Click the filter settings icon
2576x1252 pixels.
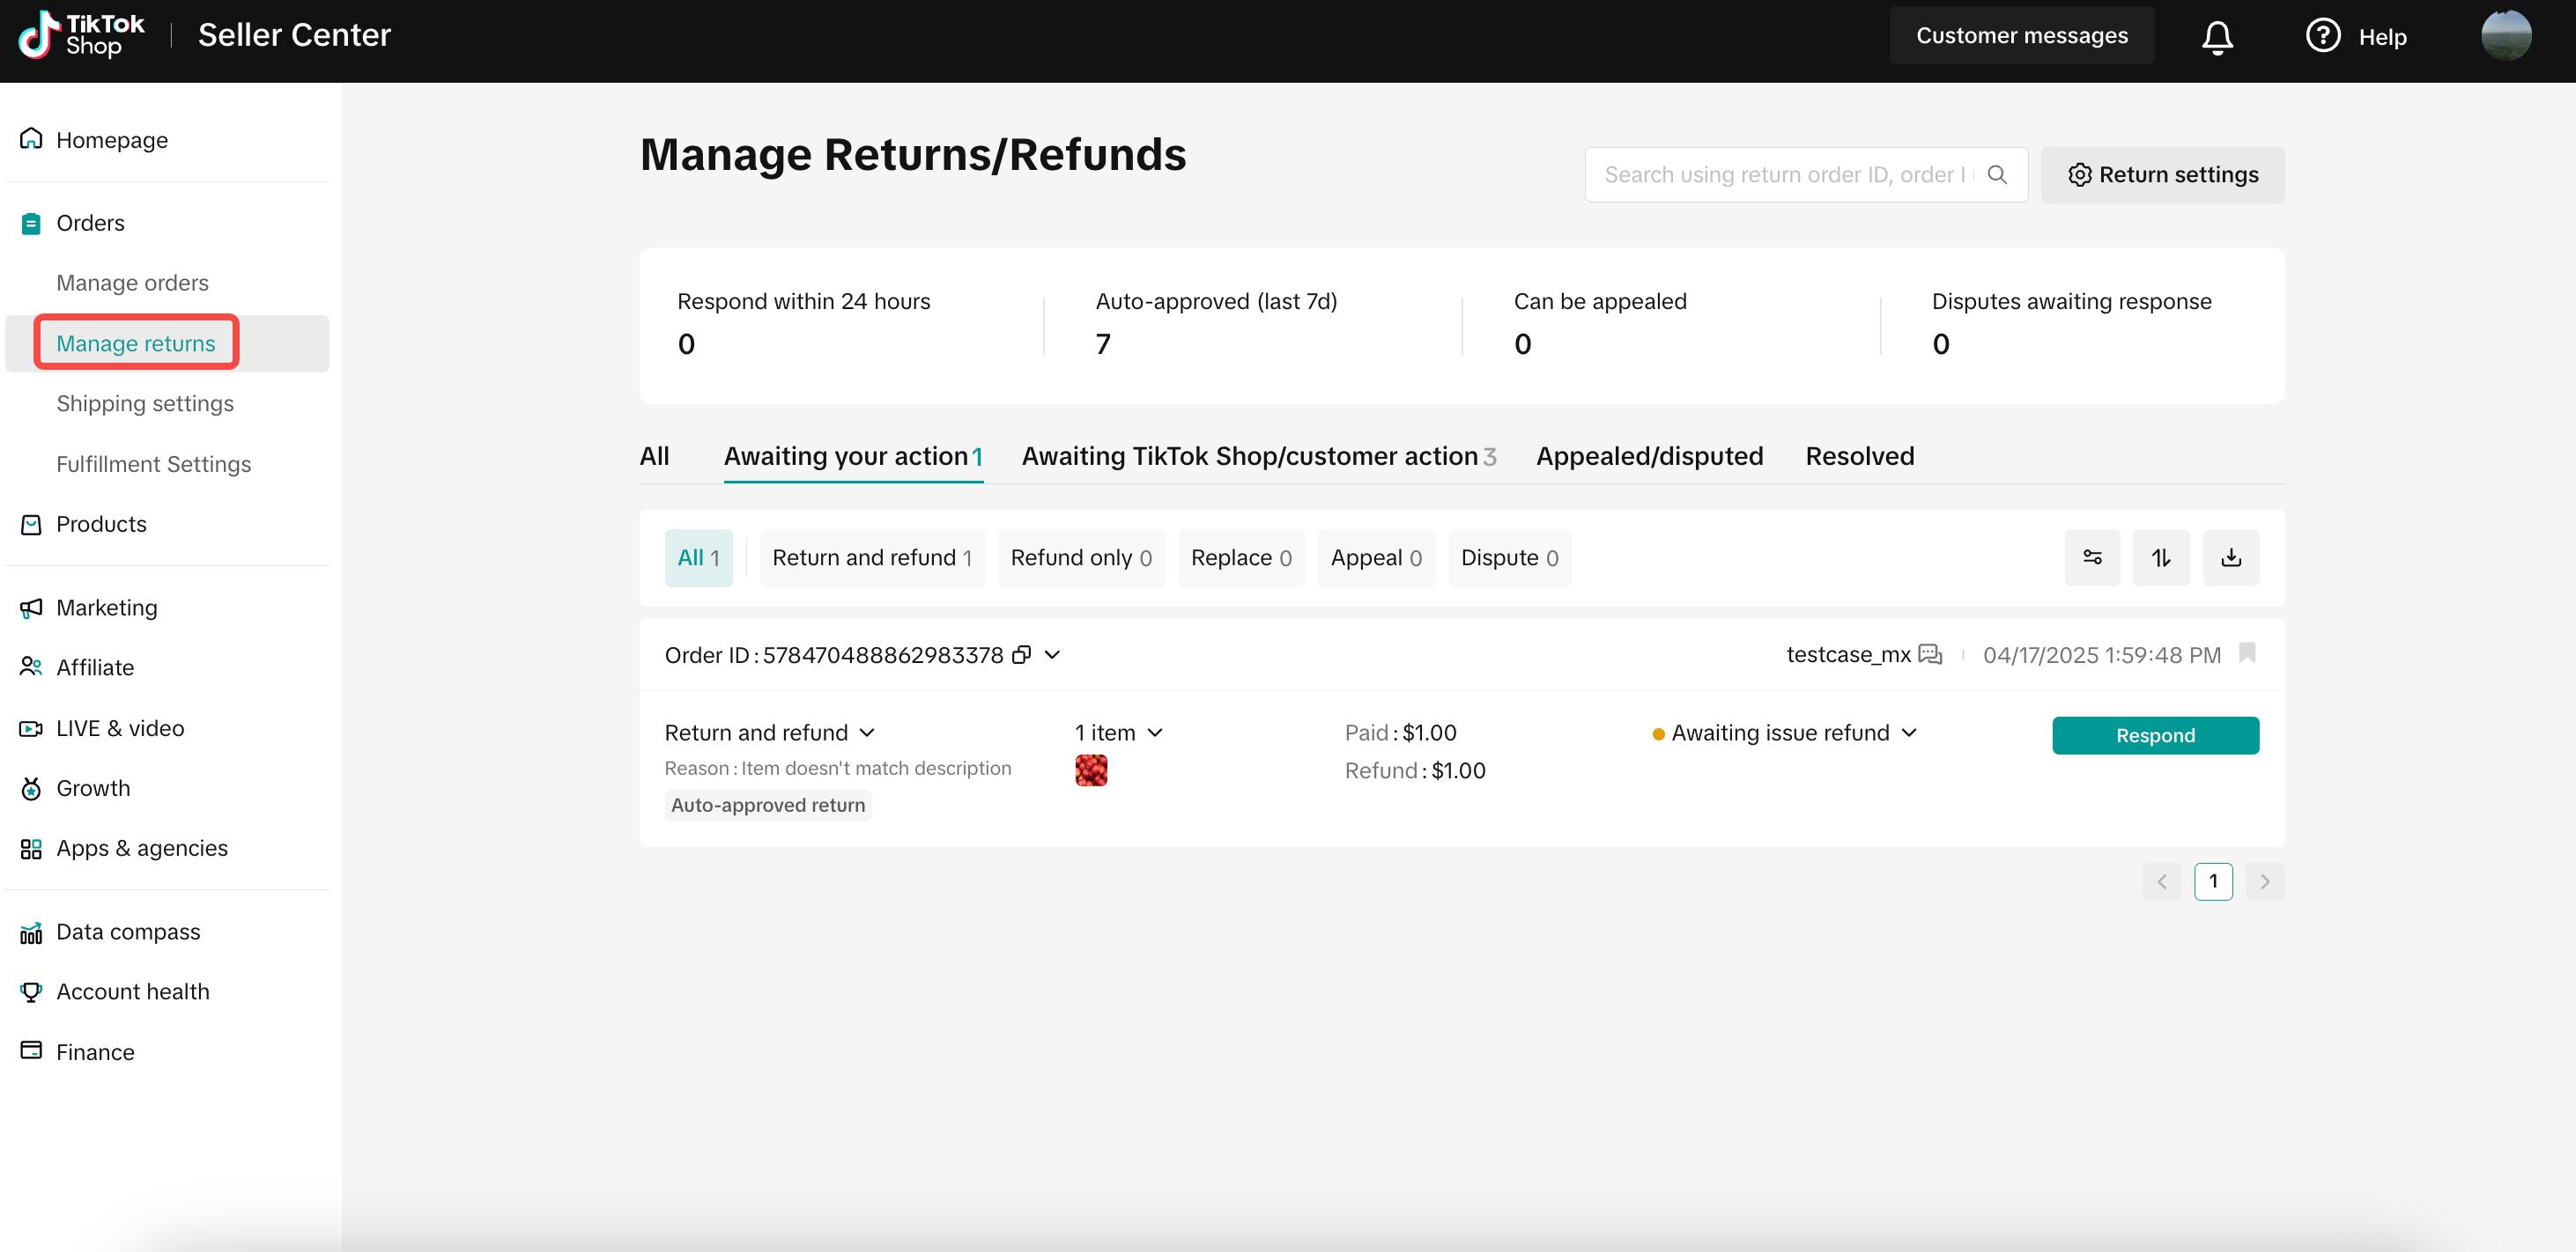click(2092, 557)
